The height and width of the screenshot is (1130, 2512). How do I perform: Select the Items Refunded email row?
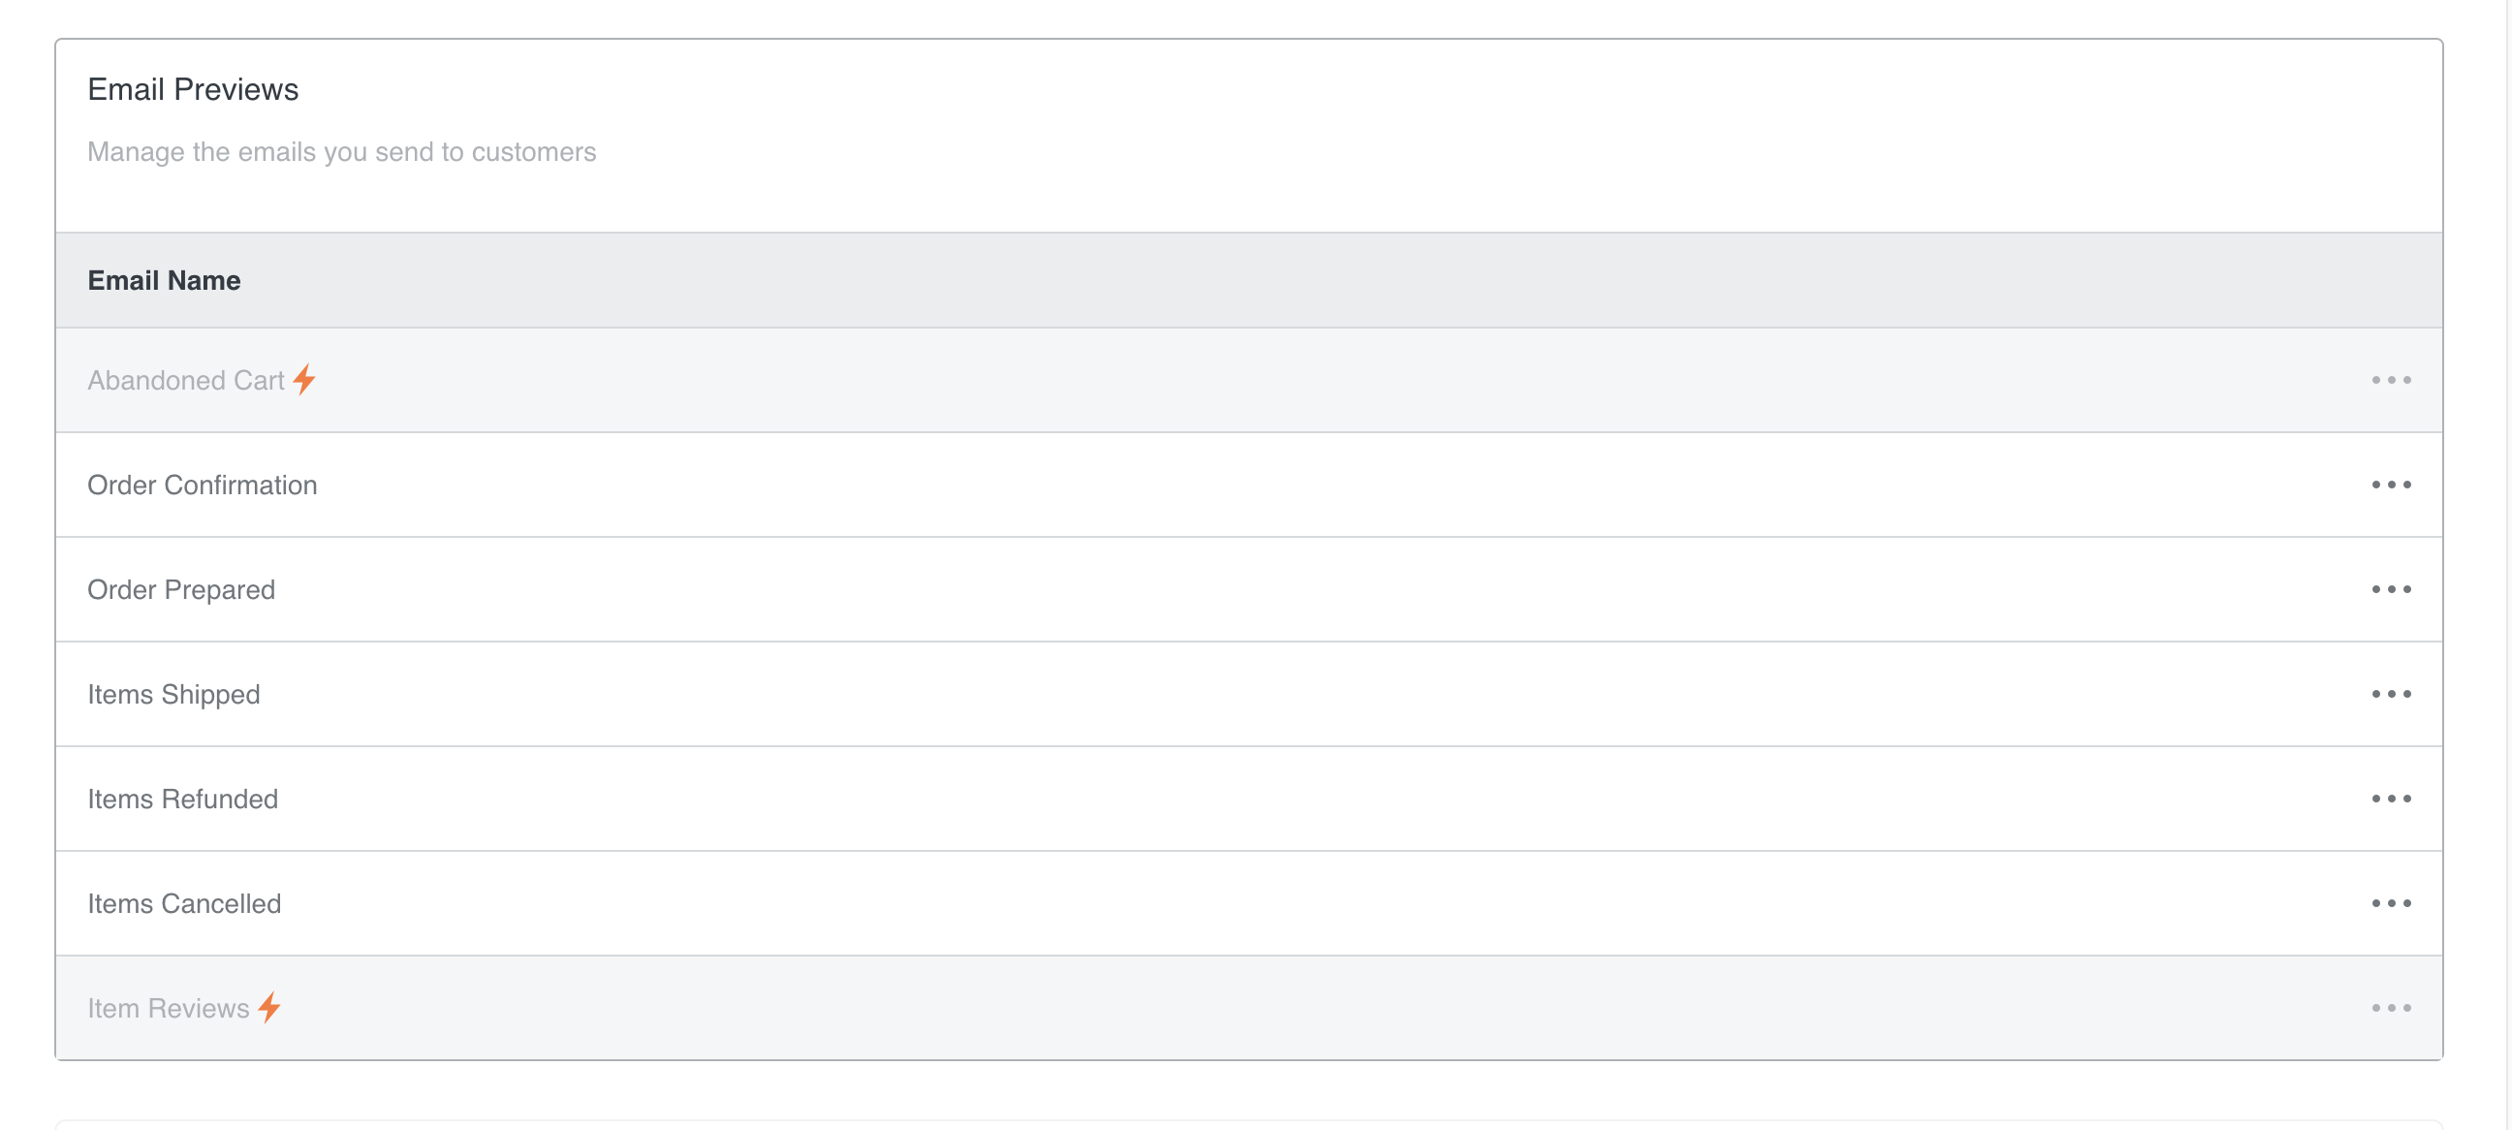tap(1248, 799)
